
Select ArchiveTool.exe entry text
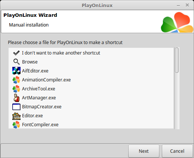pos(38,89)
